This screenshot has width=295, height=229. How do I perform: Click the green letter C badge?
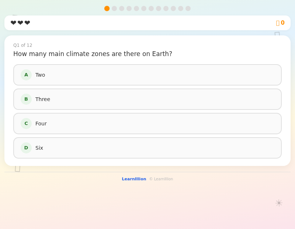26,124
